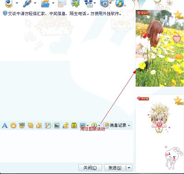Open the send file dropdown arrow

[x=53, y=3]
